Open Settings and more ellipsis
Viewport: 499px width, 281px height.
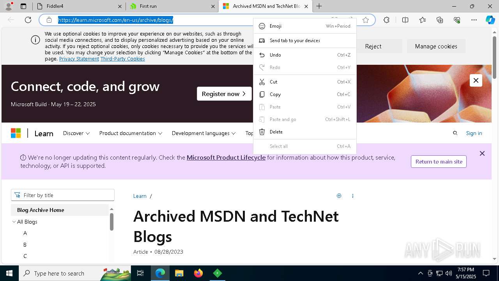[474, 20]
